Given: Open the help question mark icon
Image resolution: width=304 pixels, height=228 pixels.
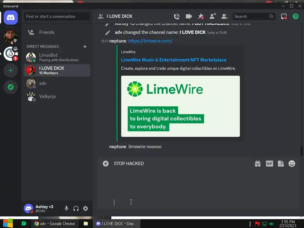Looking at the screenshot, I should (x=295, y=17).
